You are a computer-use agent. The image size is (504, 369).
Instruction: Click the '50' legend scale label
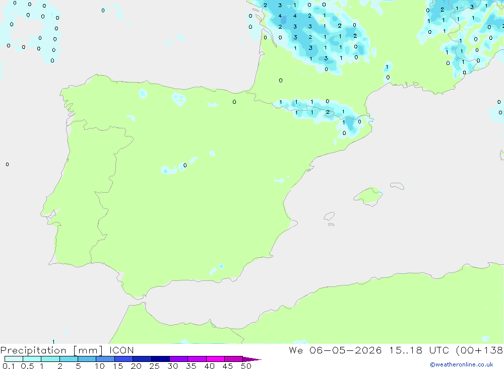click(x=246, y=366)
